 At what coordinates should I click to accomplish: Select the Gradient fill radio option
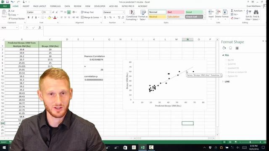[226, 68]
